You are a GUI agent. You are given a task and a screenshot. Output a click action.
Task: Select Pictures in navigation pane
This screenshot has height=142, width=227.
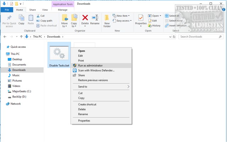[x=15, y=81]
